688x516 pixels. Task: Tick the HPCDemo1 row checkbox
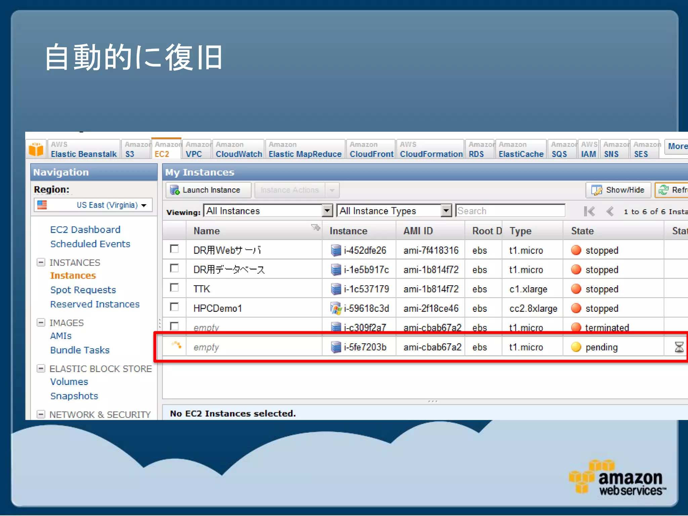[174, 307]
